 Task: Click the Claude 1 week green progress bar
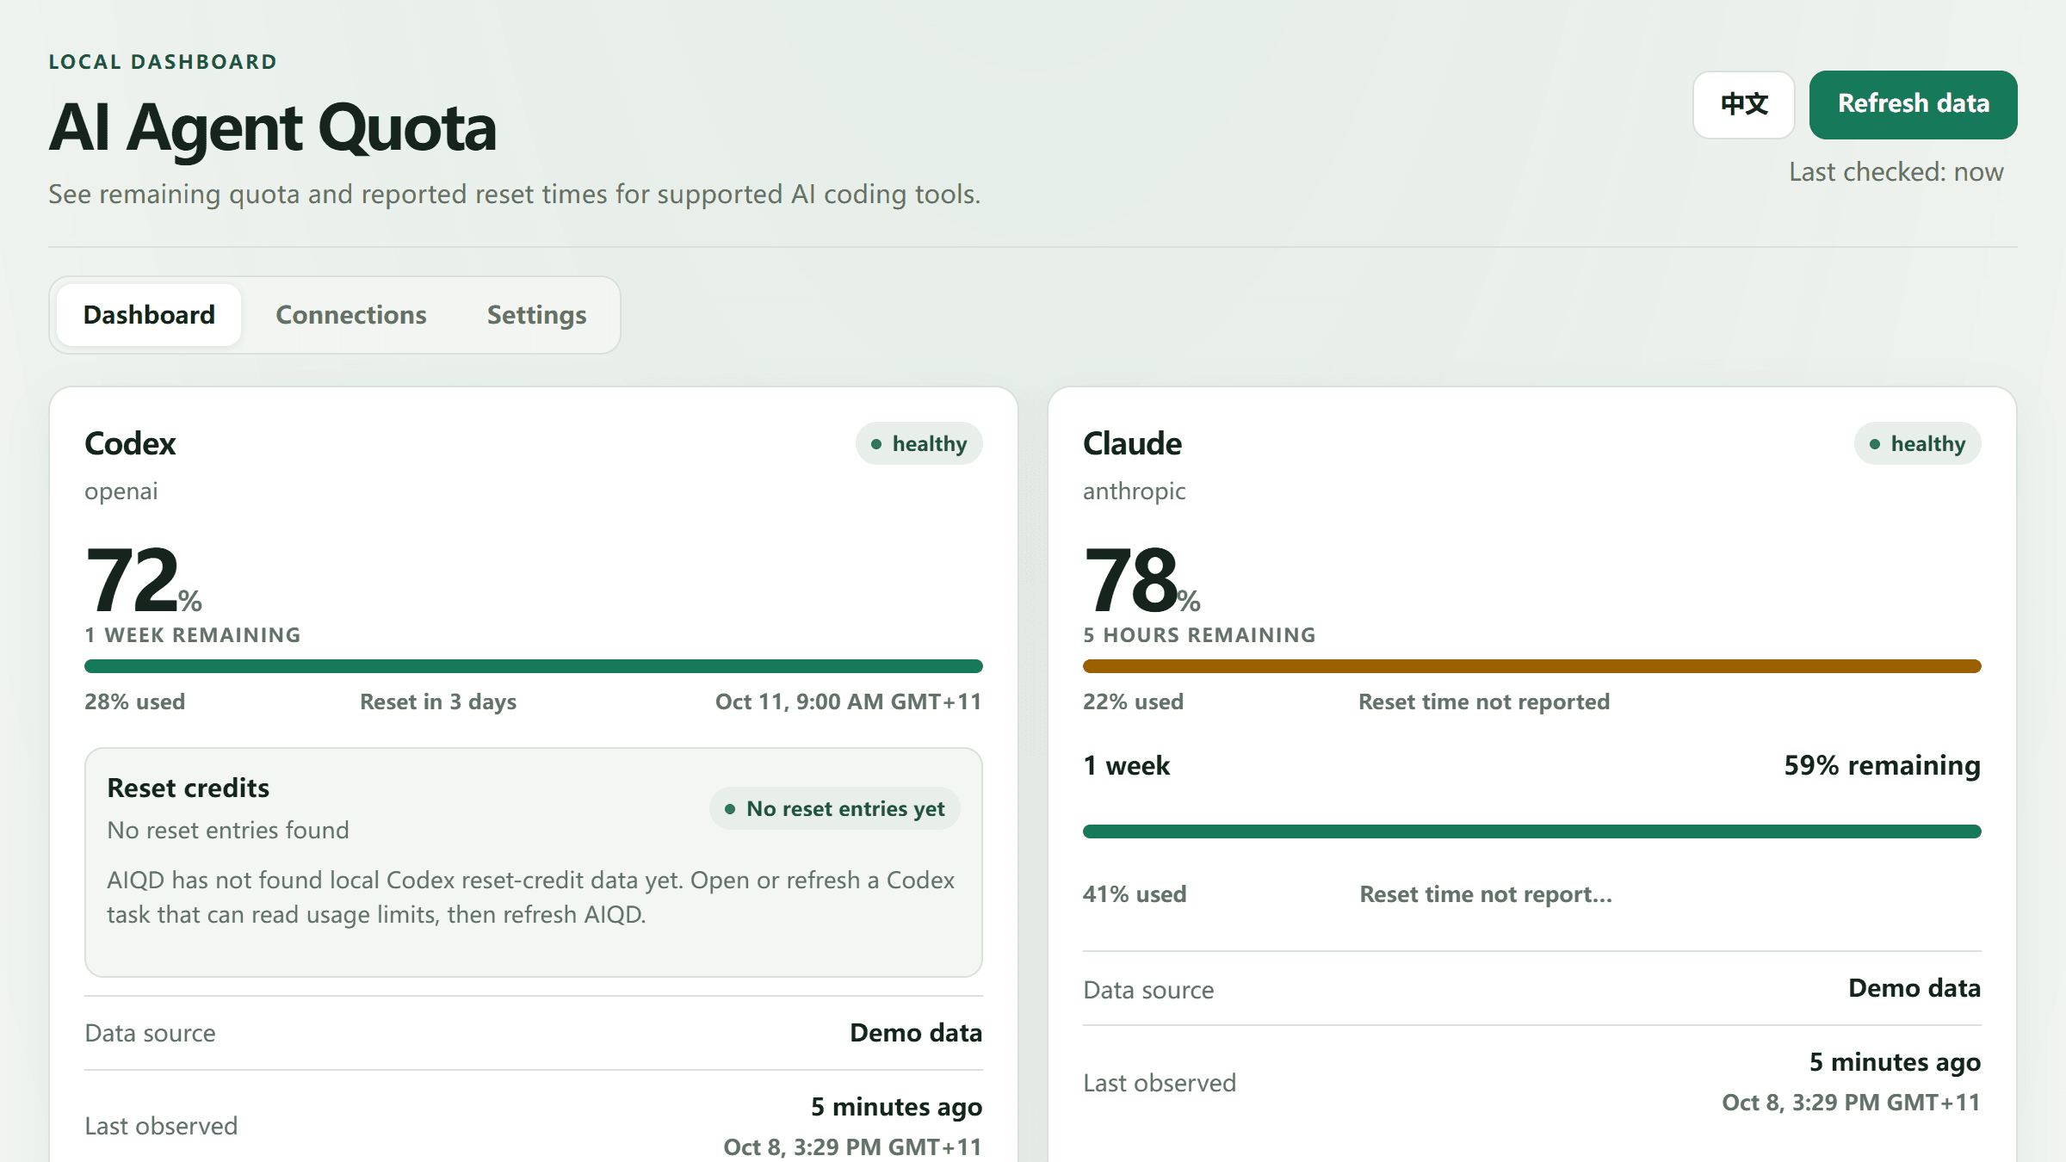coord(1532,831)
